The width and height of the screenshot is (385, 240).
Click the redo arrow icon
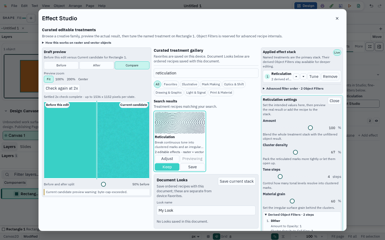380,6
